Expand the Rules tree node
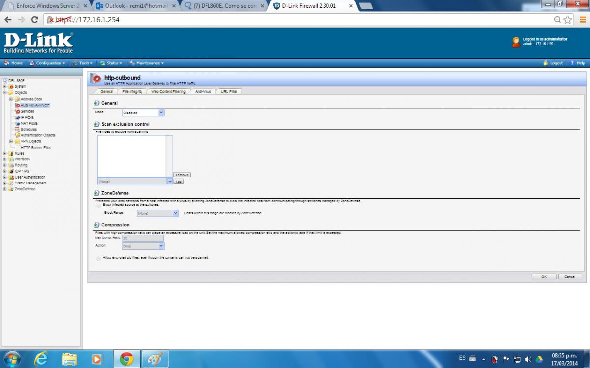Screen dimensions: 590x368 pyautogui.click(x=5, y=153)
